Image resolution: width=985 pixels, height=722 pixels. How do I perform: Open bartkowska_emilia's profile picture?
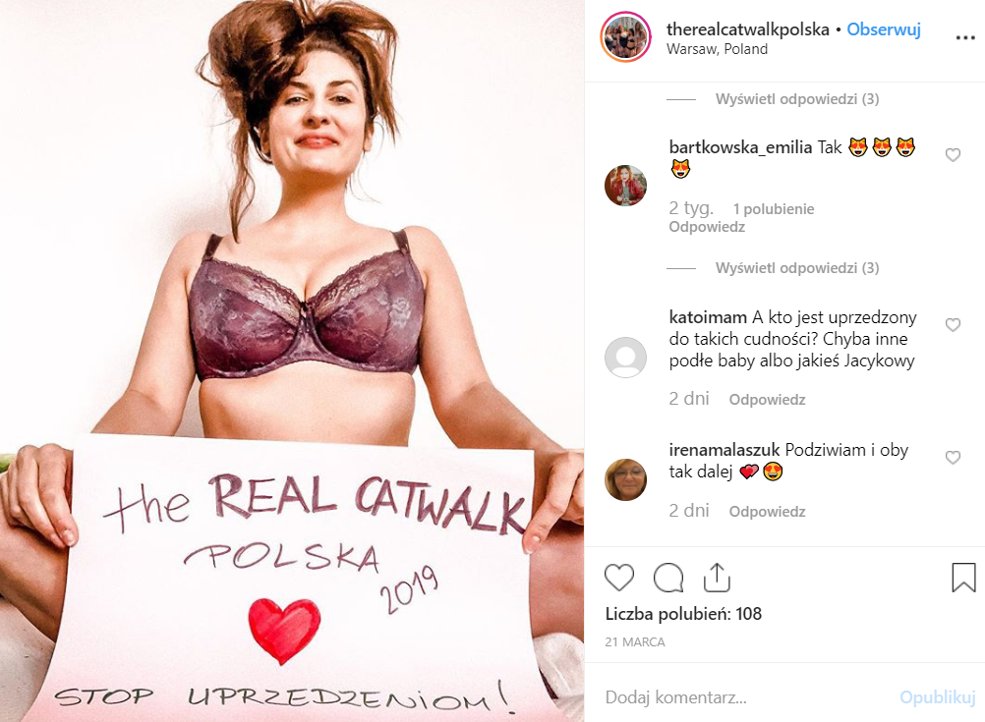(x=625, y=186)
